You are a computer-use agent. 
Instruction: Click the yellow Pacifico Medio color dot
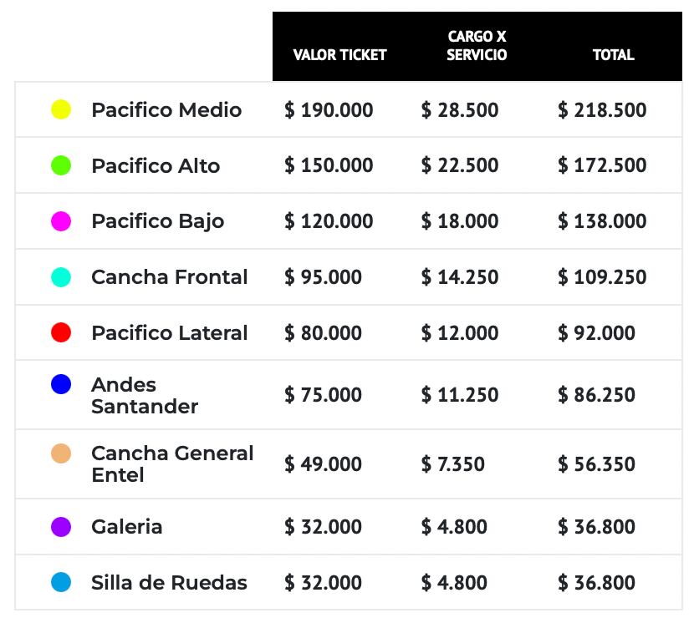pos(61,109)
